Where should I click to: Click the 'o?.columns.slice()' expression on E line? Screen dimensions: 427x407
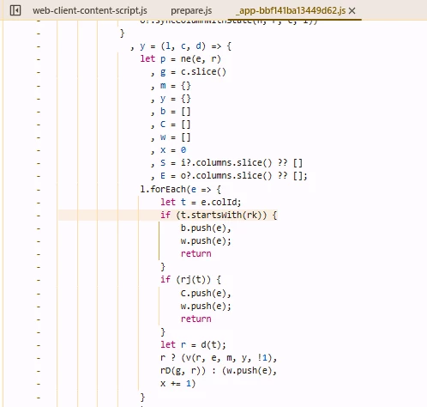pos(226,175)
